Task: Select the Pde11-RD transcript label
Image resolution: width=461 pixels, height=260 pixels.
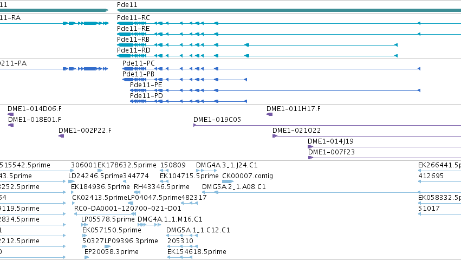Action: (x=134, y=50)
